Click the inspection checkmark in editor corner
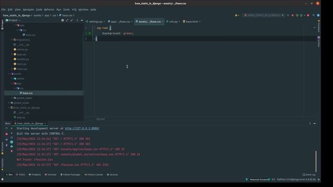This screenshot has width=333, height=187. 314,28
